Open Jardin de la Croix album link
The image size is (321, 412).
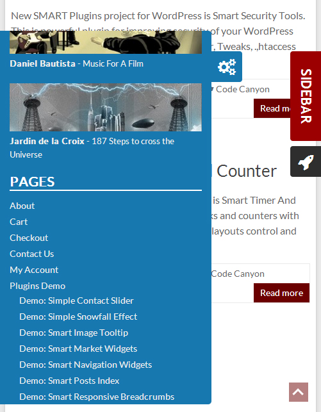pyautogui.click(x=92, y=147)
